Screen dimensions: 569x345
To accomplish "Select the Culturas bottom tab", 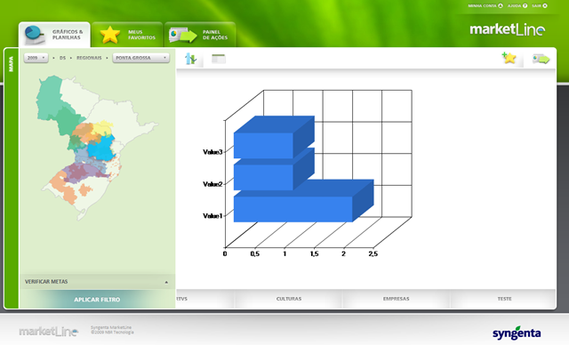I will [289, 299].
